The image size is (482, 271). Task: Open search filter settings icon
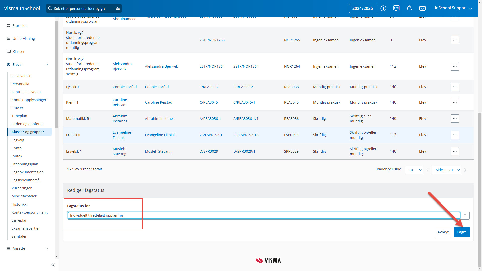point(118,8)
